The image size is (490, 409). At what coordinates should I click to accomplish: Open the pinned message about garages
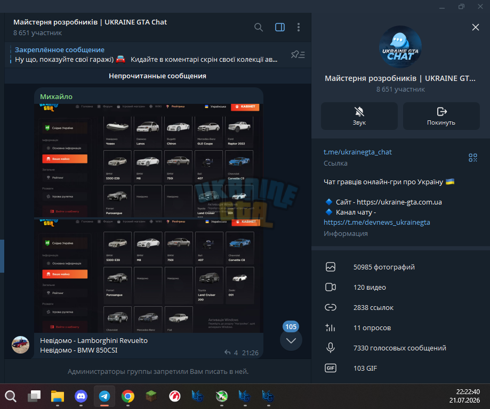tap(146, 55)
